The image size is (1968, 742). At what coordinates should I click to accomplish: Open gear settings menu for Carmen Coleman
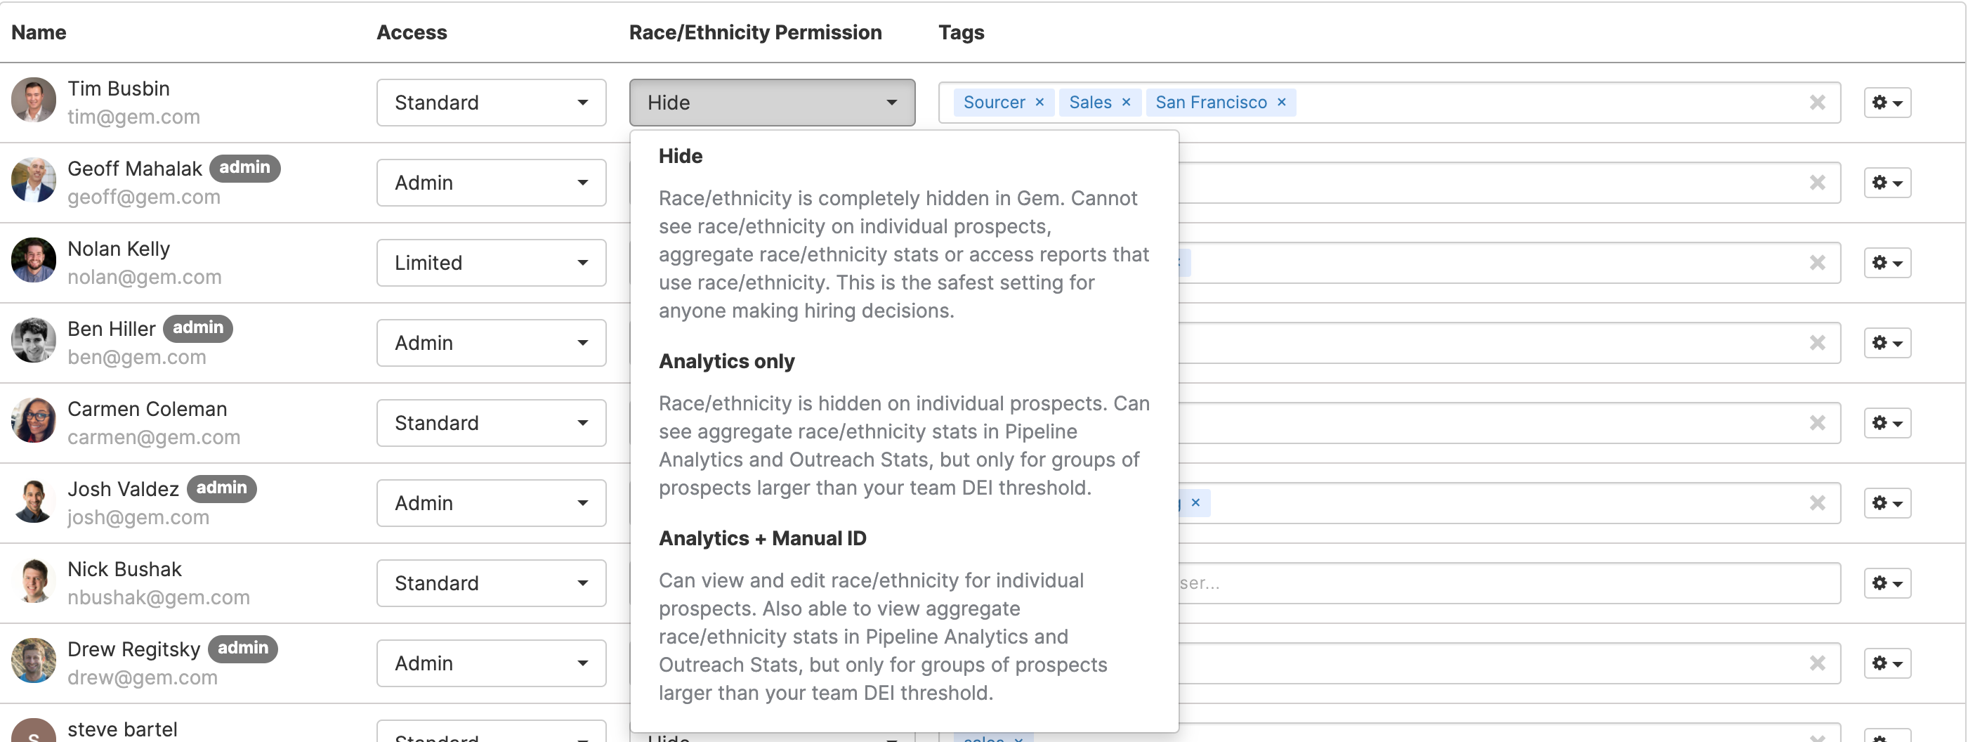coord(1887,423)
